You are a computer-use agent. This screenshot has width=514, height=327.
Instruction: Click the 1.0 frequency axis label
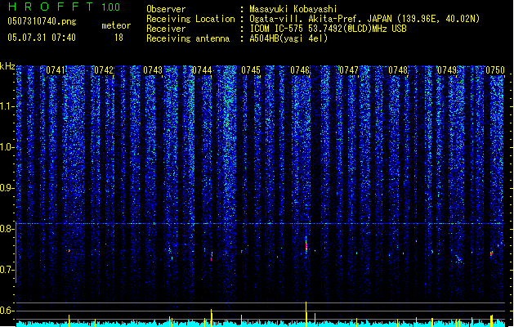(x=7, y=147)
